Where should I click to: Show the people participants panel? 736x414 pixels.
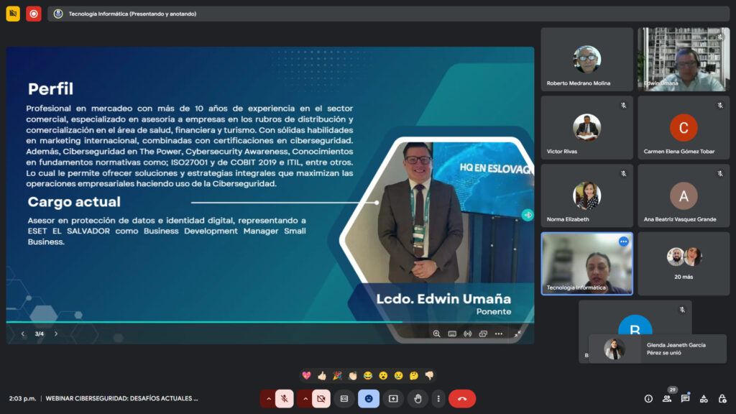point(666,398)
